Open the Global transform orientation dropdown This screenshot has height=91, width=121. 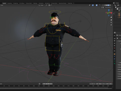[42, 5]
